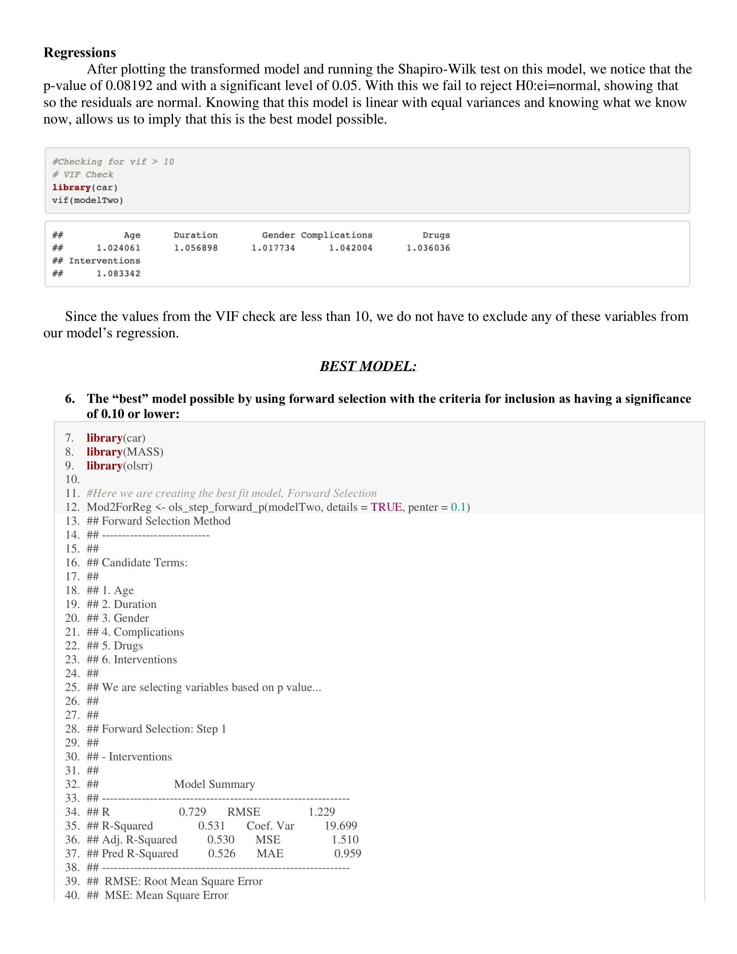Click the "BEST MODEL:" heading
This screenshot has width=737, height=954.
(x=368, y=366)
